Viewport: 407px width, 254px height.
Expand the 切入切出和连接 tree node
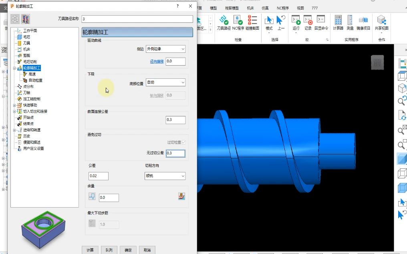[14, 112]
